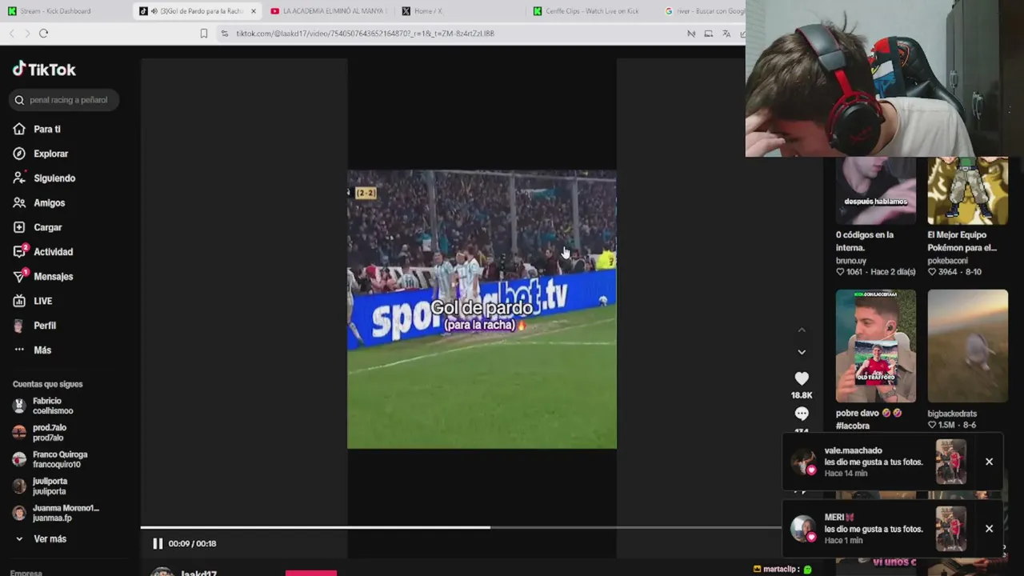1024x576 pixels.
Task: Go to the Siguiendo feed
Action: 44,178
